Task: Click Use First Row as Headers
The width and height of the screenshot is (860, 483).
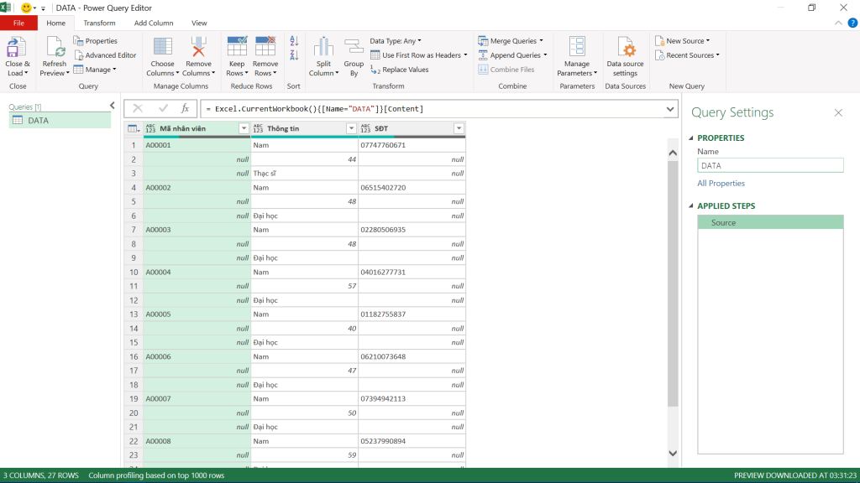Action: (419, 55)
